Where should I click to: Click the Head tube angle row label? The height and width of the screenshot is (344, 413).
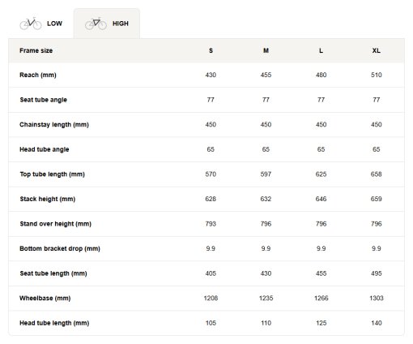45,149
